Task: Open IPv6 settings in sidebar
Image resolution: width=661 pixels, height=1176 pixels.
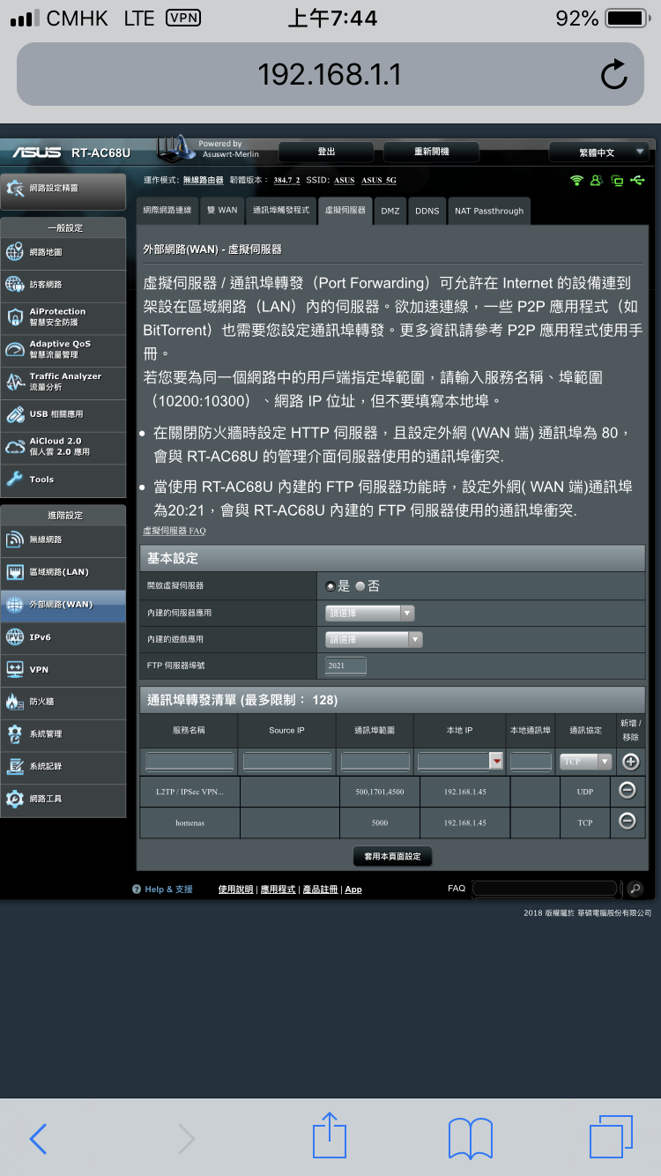Action: (x=63, y=637)
